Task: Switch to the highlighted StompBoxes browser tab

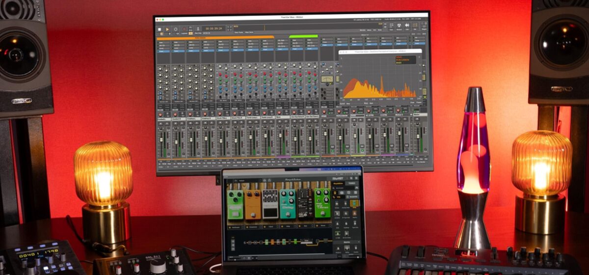Action: [x=339, y=183]
